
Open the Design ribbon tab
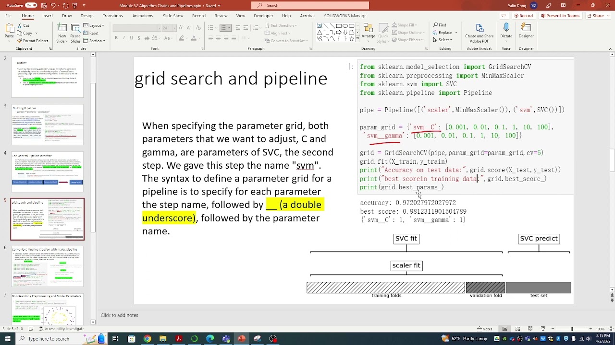click(x=87, y=16)
